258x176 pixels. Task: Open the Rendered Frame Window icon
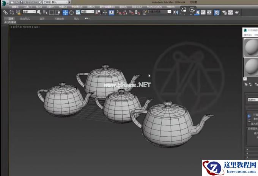click(230, 12)
